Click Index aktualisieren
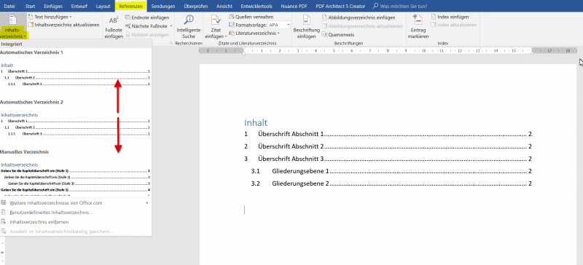Image resolution: width=583 pixels, height=265 pixels. 454,25
